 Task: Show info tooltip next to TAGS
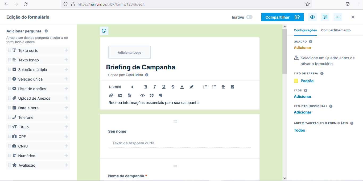[306, 90]
